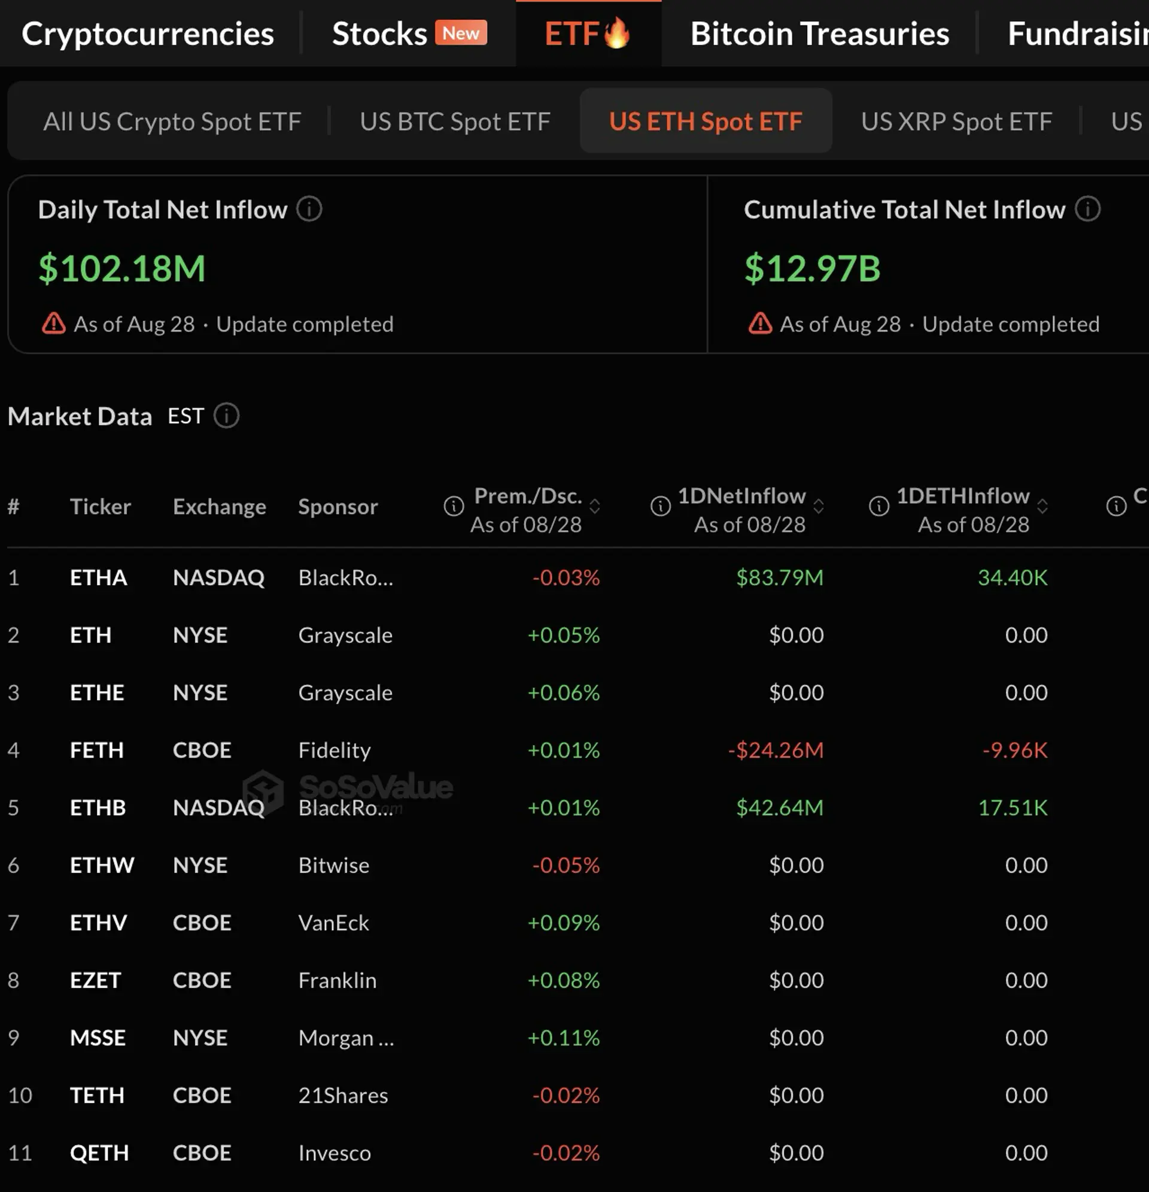
Task: Open the ETHA ticker row
Action: click(99, 577)
